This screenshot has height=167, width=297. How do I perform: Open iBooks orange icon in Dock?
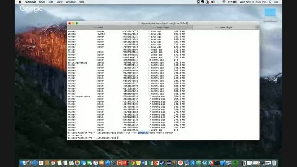point(101,163)
